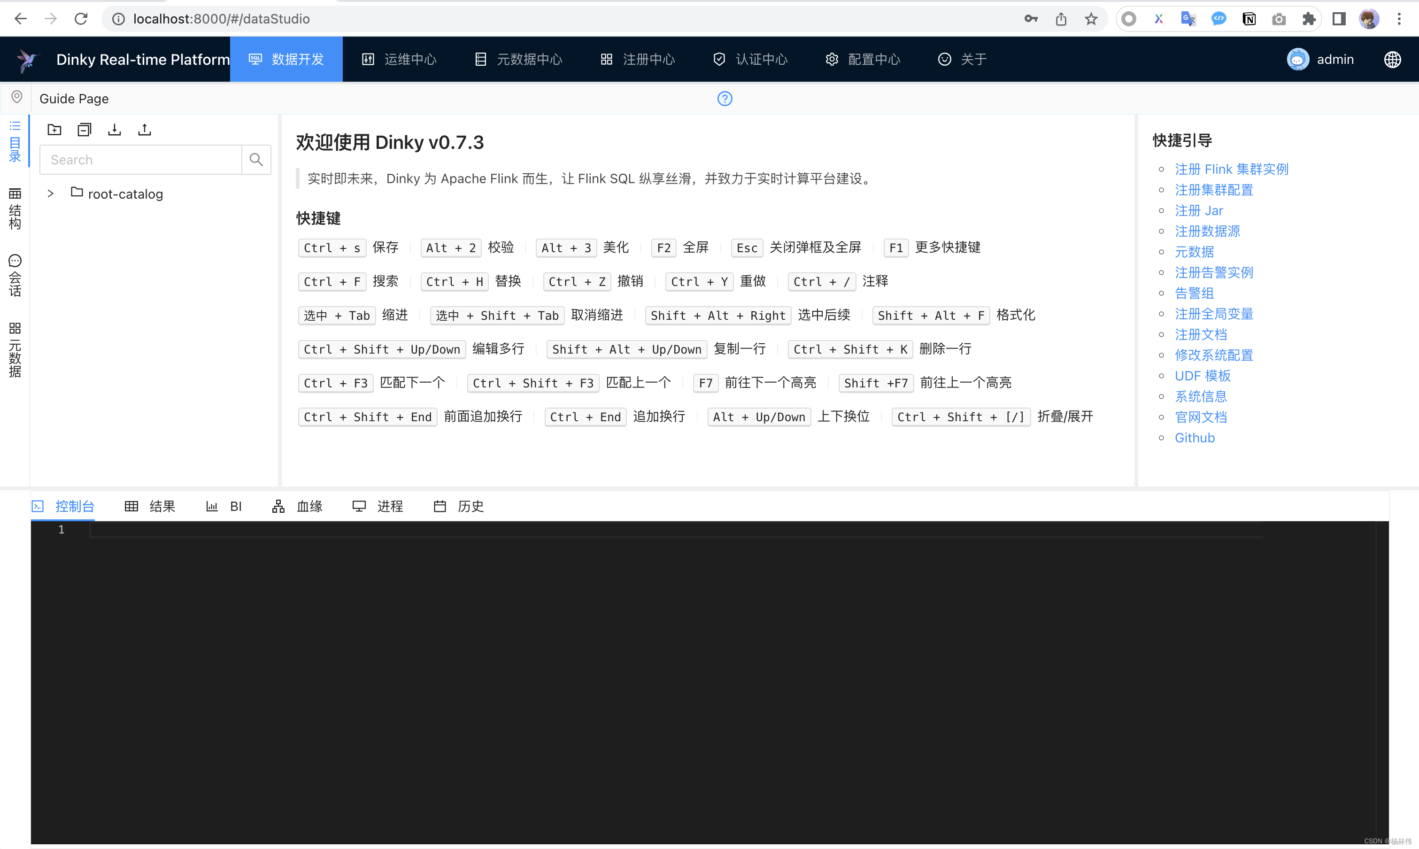Viewport: 1419px width, 849px height.
Task: Select the 血缘 bottom tab
Action: [x=297, y=506]
